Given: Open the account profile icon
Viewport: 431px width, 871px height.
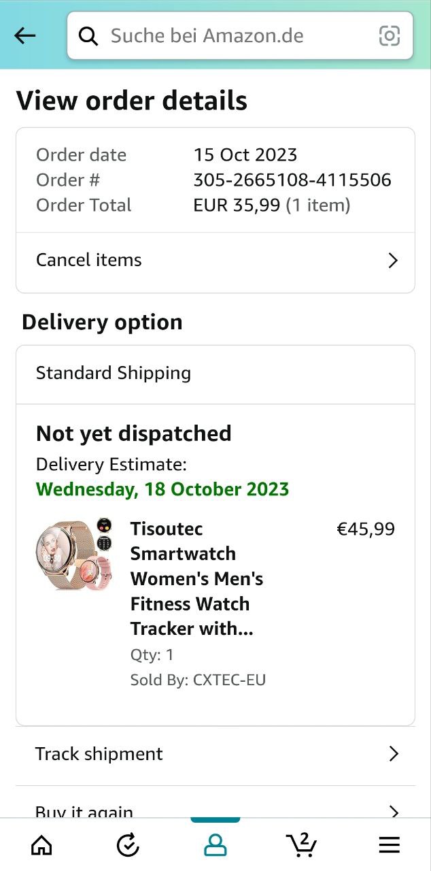Looking at the screenshot, I should click(x=215, y=844).
